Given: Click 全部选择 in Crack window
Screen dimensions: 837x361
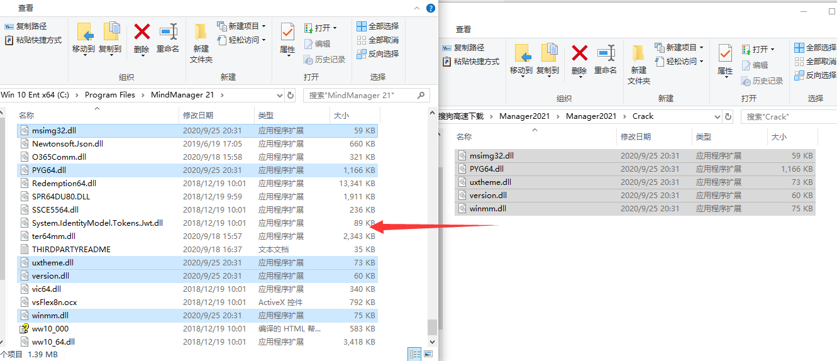Looking at the screenshot, I should [x=816, y=48].
